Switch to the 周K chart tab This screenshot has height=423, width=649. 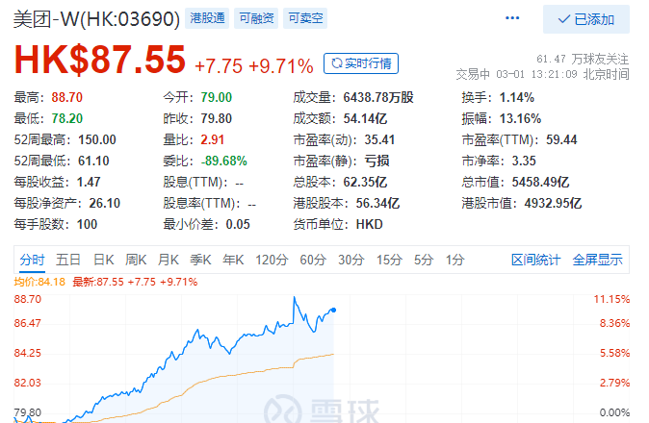(136, 260)
